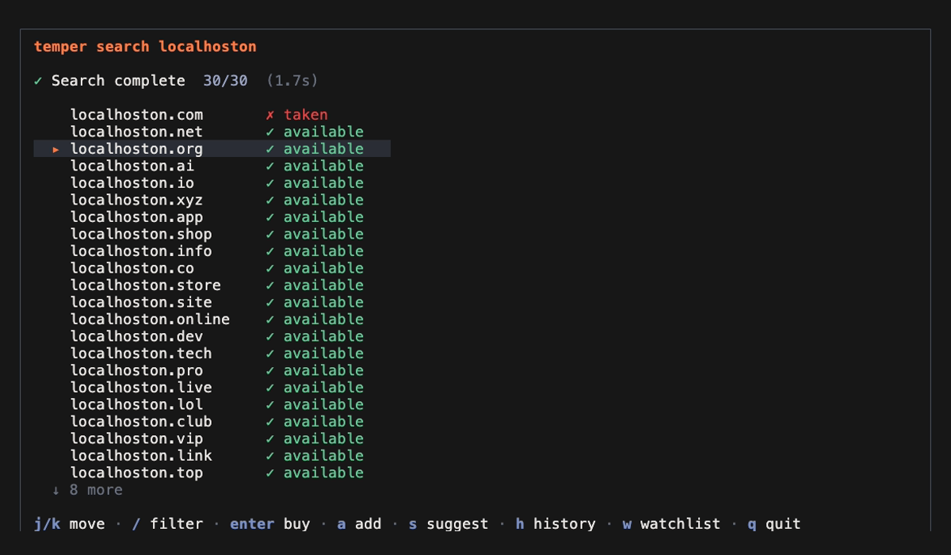The height and width of the screenshot is (555, 951).
Task: Select the localhoston.lol domain
Action: [x=136, y=404]
